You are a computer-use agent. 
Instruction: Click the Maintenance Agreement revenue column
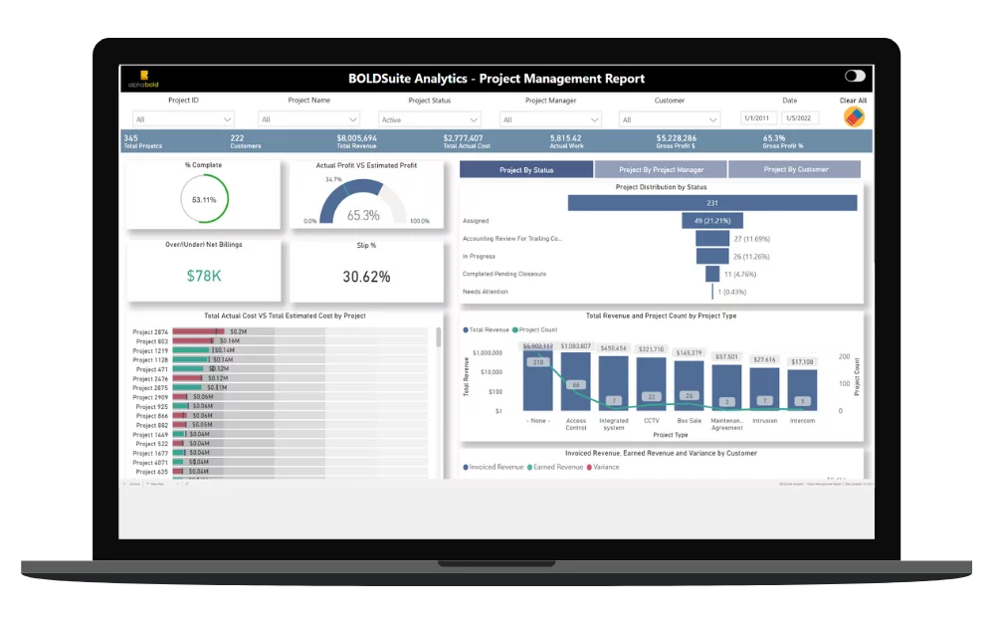click(726, 388)
